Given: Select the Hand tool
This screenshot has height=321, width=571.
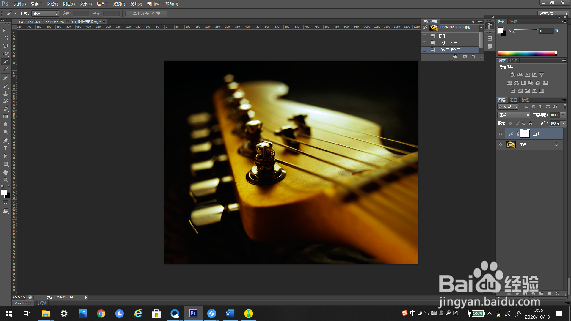Looking at the screenshot, I should [6, 172].
